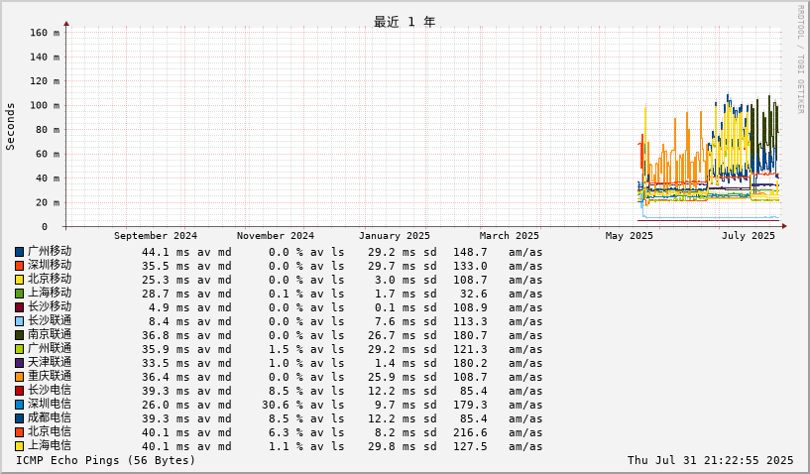This screenshot has height=474, width=810.
Task: Select the 北京移动 legend label
Action: point(50,279)
